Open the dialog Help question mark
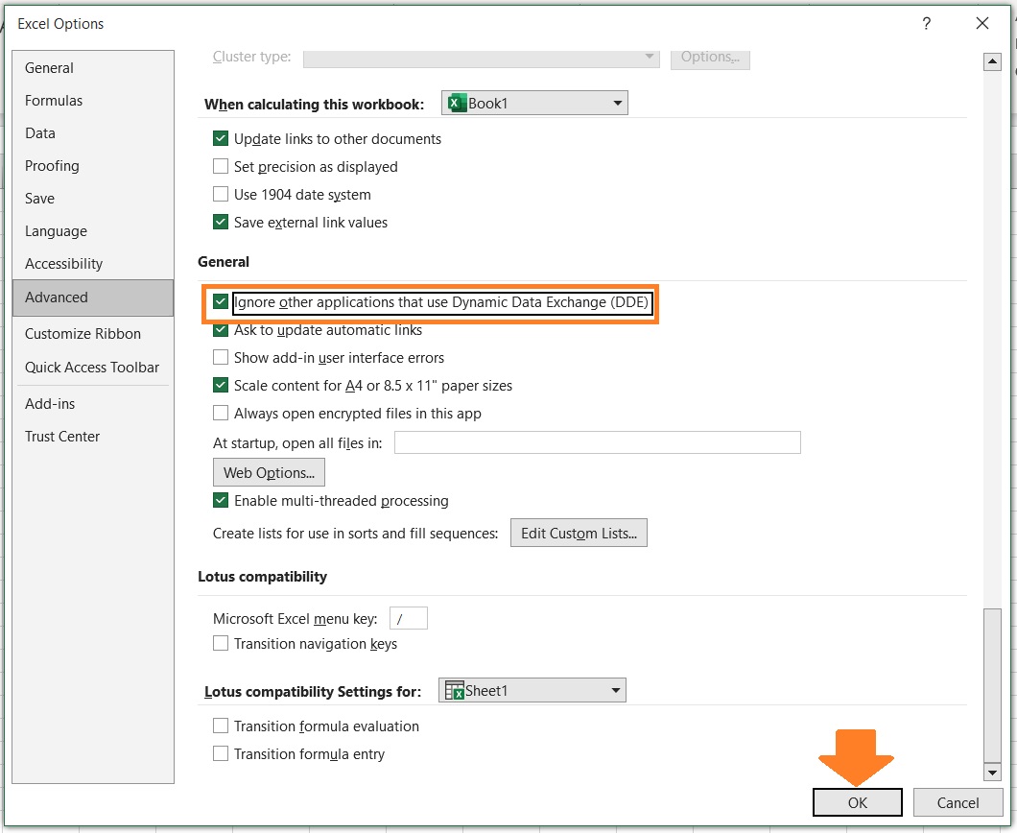This screenshot has height=833, width=1017. click(x=926, y=24)
